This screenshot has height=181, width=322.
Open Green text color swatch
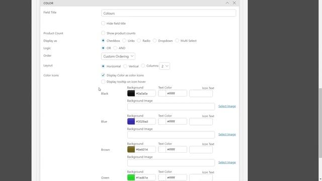pos(162,177)
